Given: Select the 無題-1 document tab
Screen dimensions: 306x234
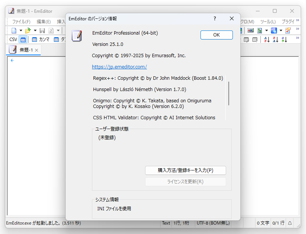Looking at the screenshot, I should coord(23,49).
